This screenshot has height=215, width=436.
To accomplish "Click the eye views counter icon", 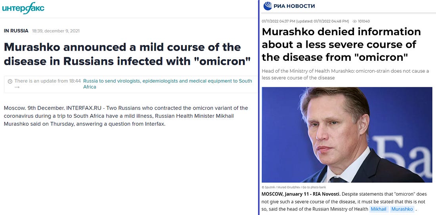I will coord(354,21).
